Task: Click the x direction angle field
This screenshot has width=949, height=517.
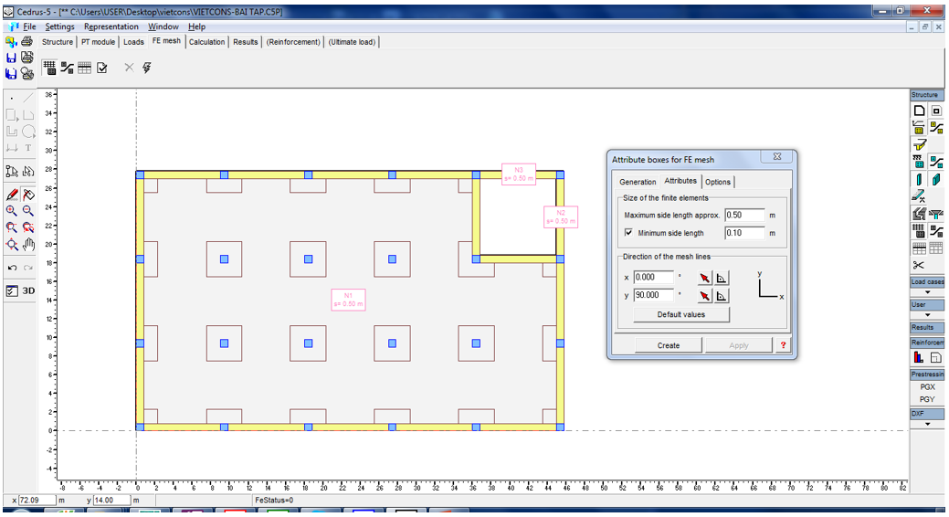Action: click(653, 278)
